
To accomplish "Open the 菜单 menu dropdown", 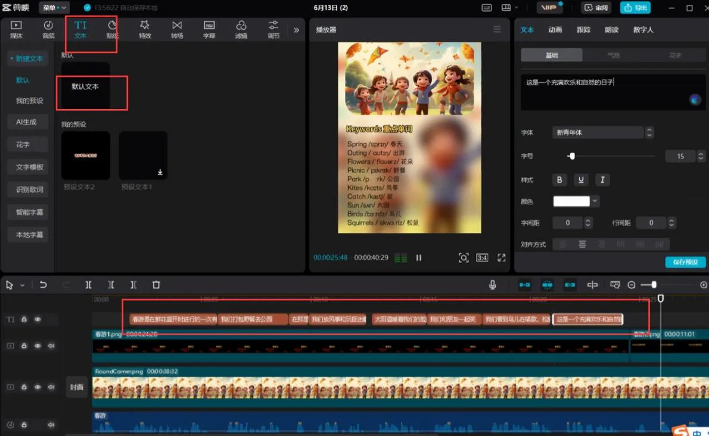I will pyautogui.click(x=54, y=8).
